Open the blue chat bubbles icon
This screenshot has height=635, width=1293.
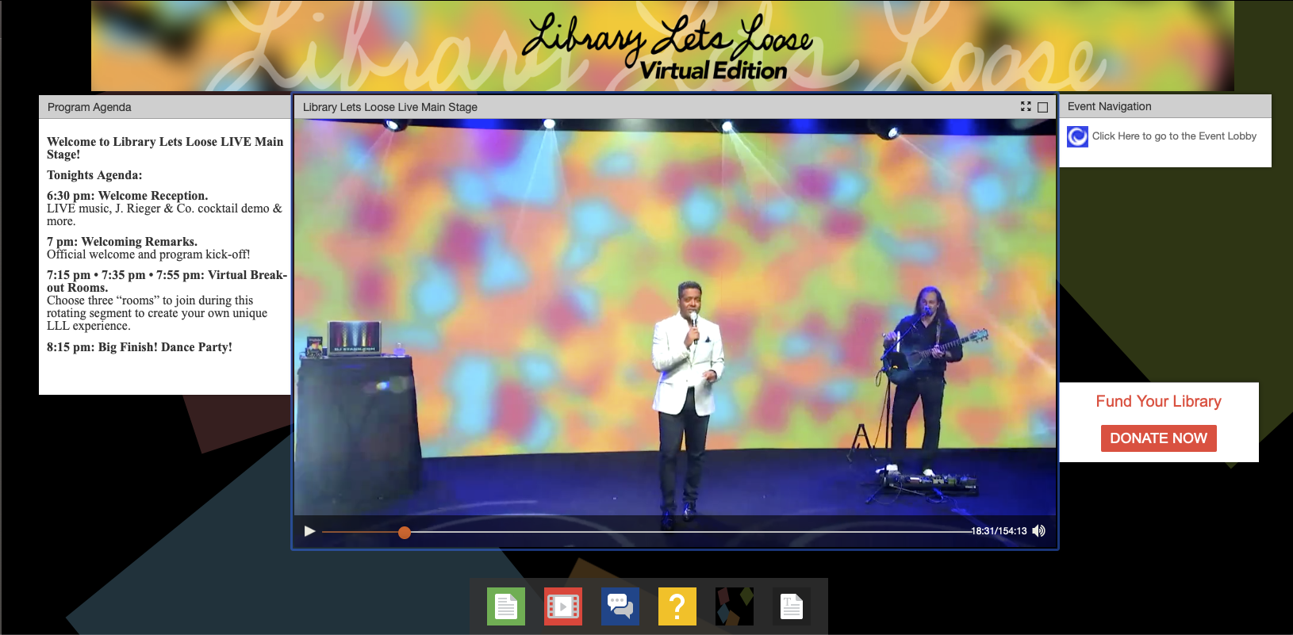620,606
